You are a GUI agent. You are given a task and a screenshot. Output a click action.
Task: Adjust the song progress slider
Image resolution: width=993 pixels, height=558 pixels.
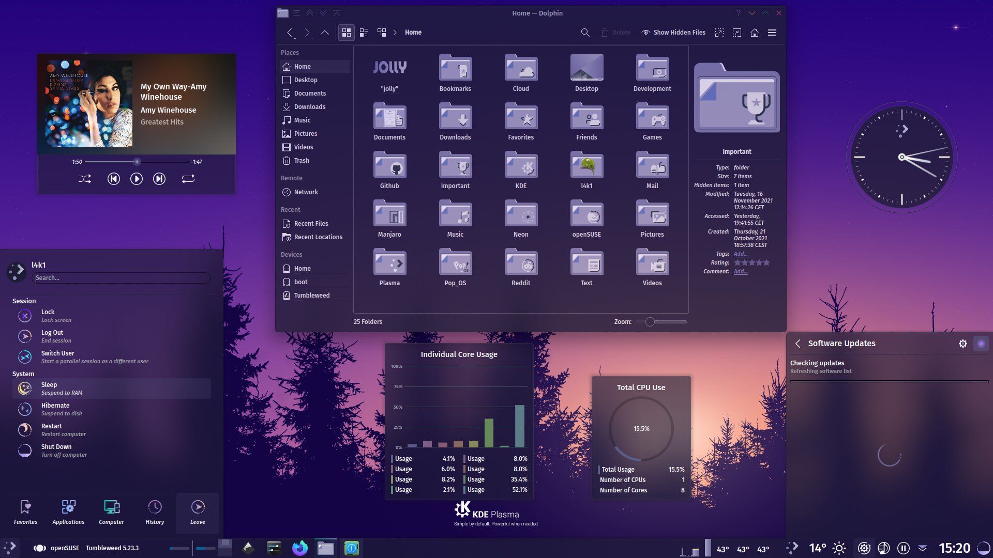tap(137, 162)
